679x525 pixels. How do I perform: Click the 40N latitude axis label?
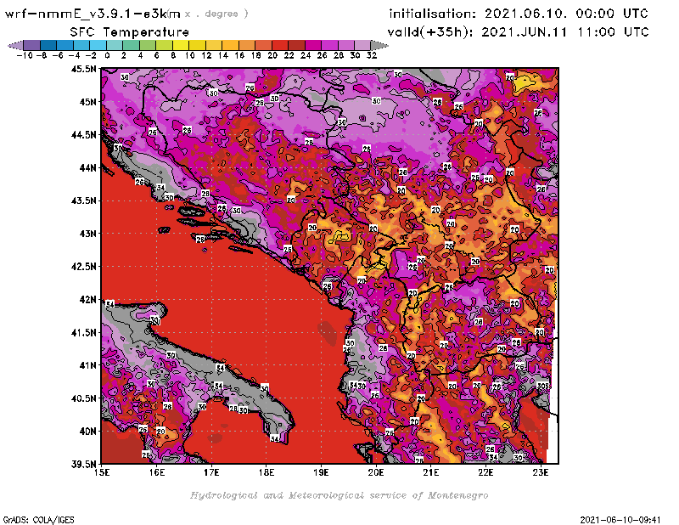point(87,432)
